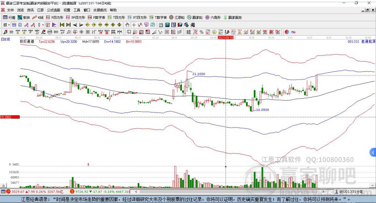The height and width of the screenshot is (203, 376).
Task: Open the P四方形 tool
Action: tap(55, 18)
